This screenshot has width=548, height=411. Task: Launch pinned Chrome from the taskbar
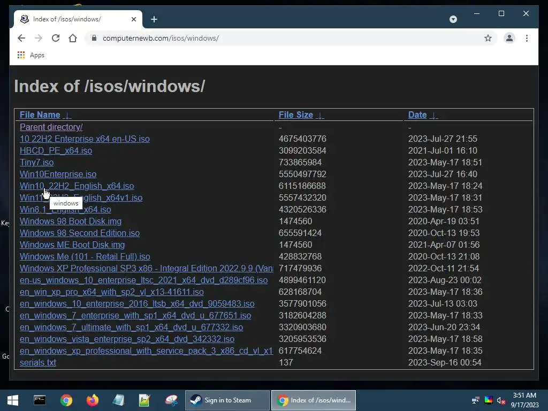[x=66, y=400]
